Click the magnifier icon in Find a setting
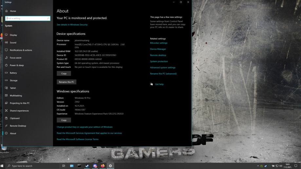Screen dimensions: 301x169 [x=48, y=18]
